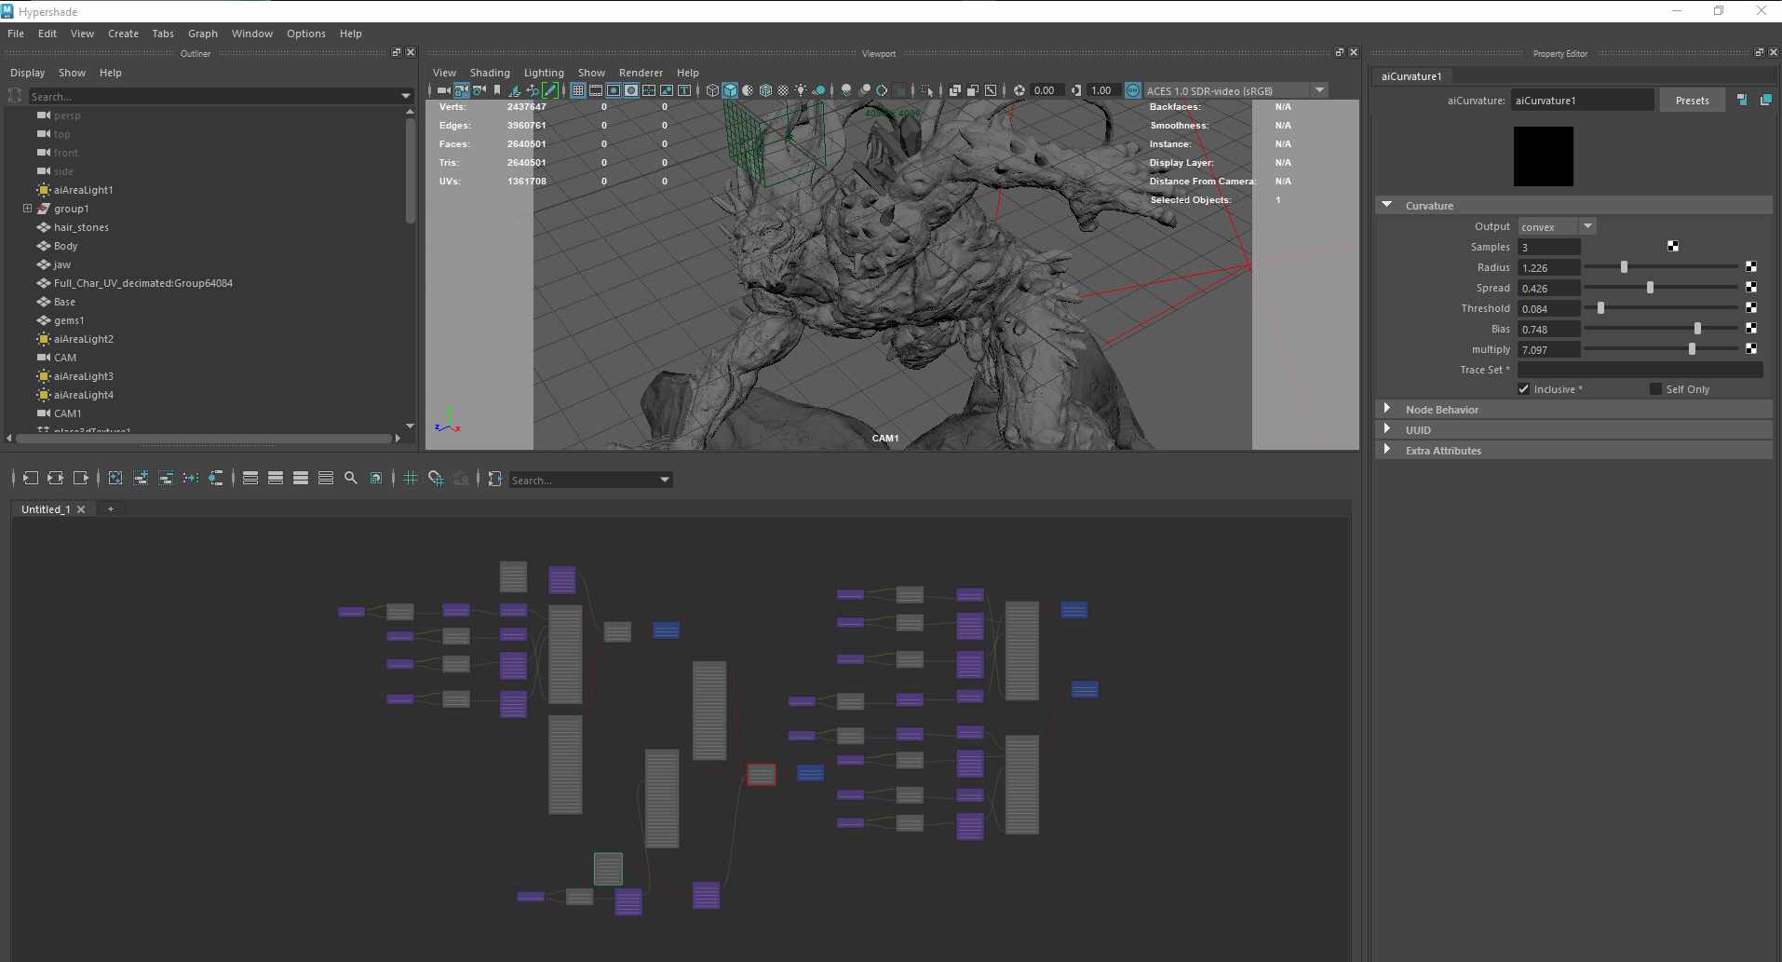Select aiAreaLight2 in the Outliner
The width and height of the screenshot is (1782, 962).
click(83, 339)
